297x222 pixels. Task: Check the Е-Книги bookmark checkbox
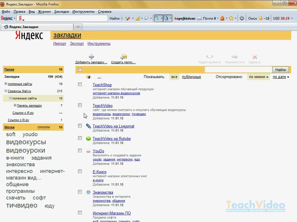pos(80,171)
